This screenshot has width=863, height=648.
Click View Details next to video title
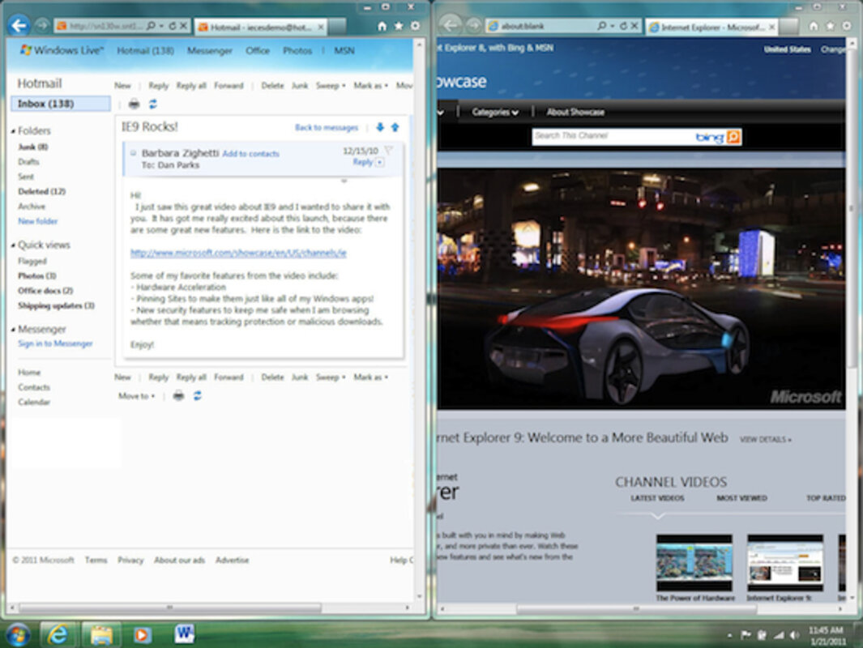pos(766,440)
